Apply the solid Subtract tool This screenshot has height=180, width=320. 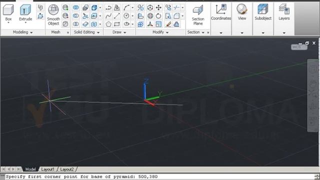click(x=76, y=16)
